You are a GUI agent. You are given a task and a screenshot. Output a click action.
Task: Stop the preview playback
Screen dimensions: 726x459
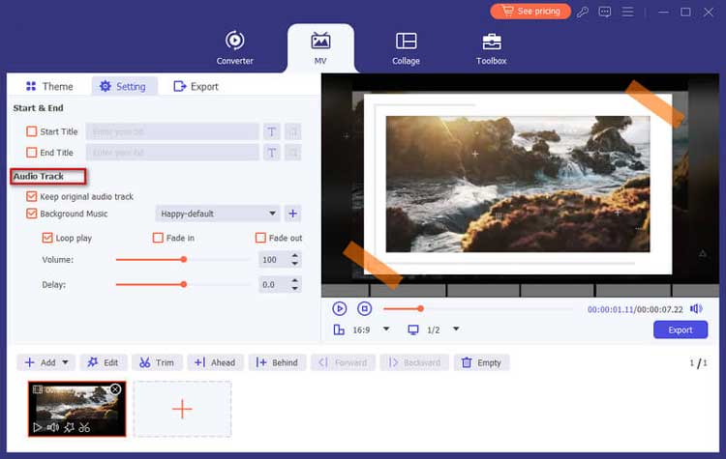click(364, 308)
